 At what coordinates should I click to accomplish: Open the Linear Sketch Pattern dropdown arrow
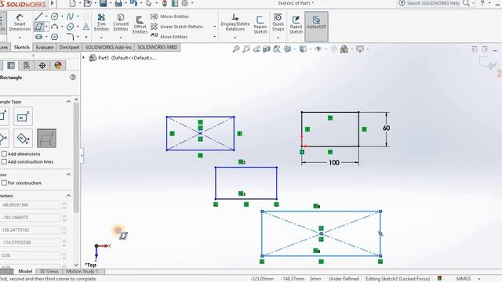tap(214, 27)
